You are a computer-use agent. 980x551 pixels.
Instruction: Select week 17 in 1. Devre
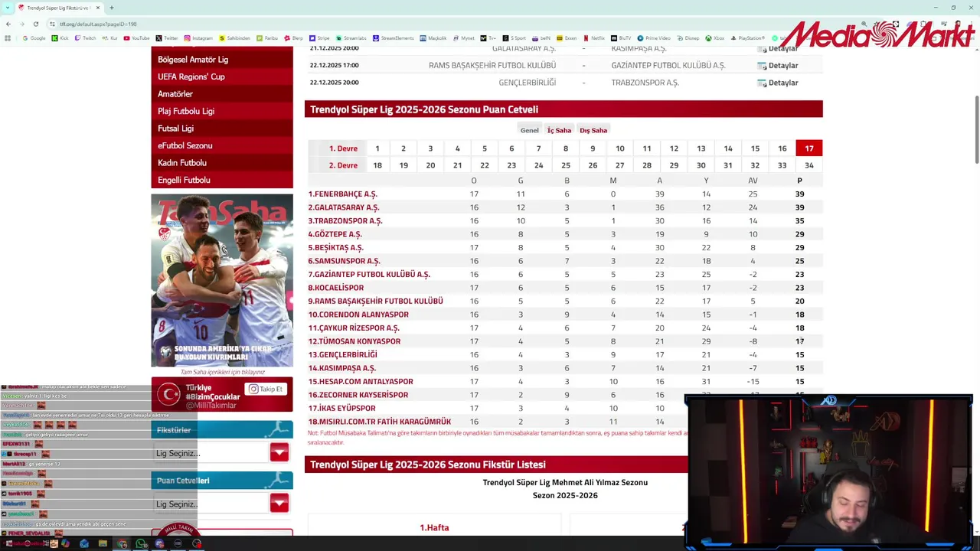pos(809,148)
